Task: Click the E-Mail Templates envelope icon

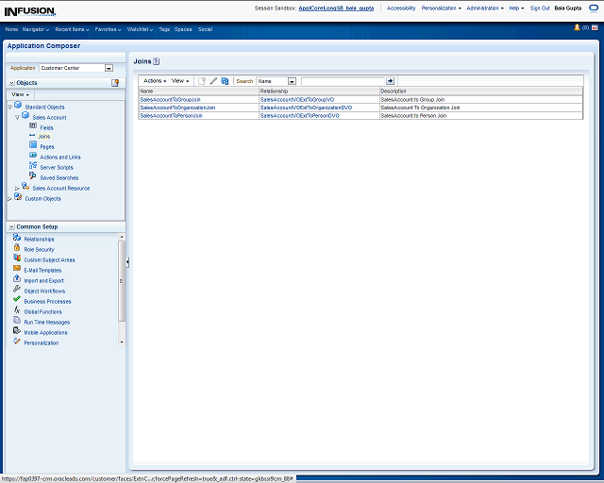Action: (17, 270)
